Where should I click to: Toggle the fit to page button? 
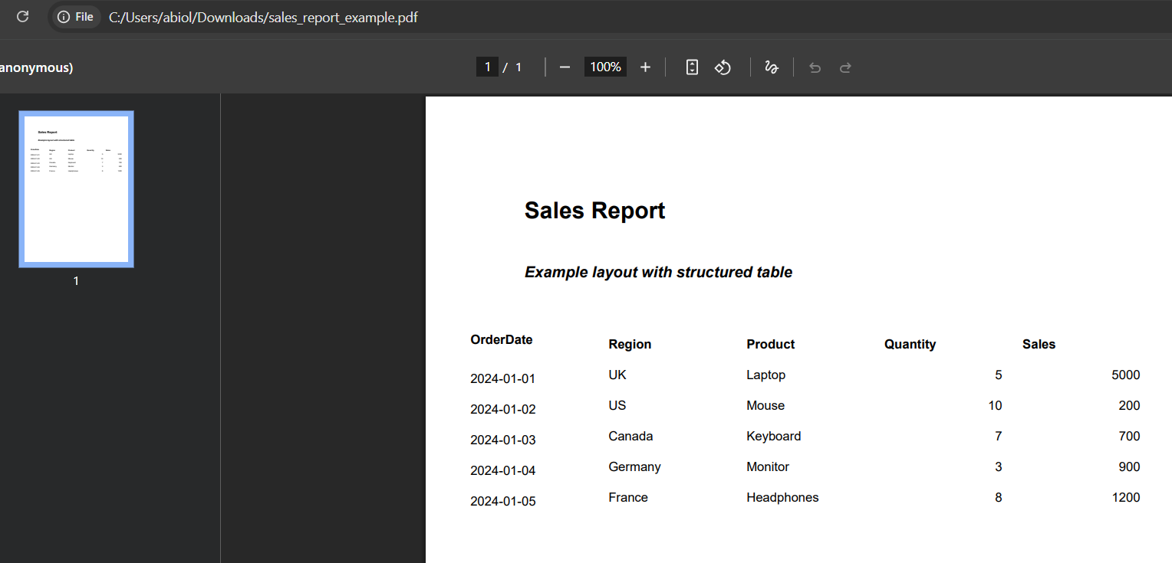click(x=692, y=67)
